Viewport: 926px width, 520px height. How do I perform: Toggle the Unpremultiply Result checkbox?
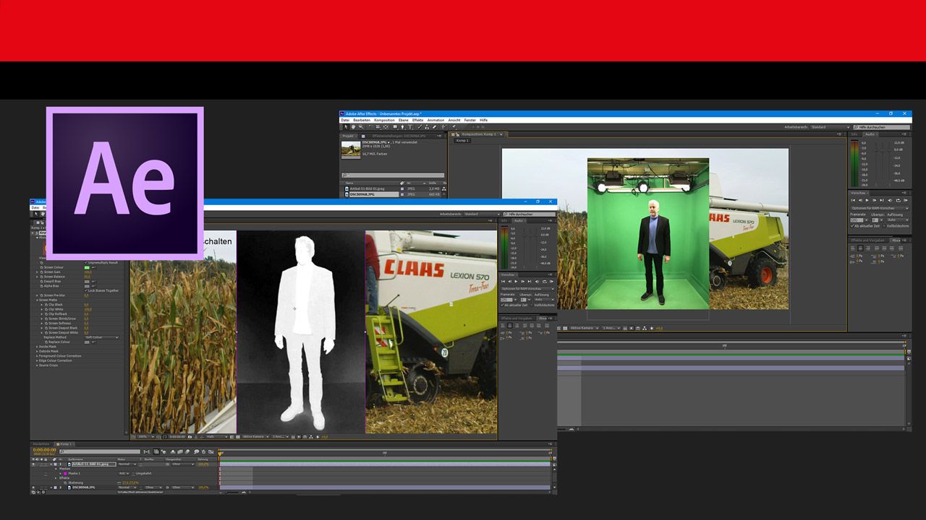(86, 261)
